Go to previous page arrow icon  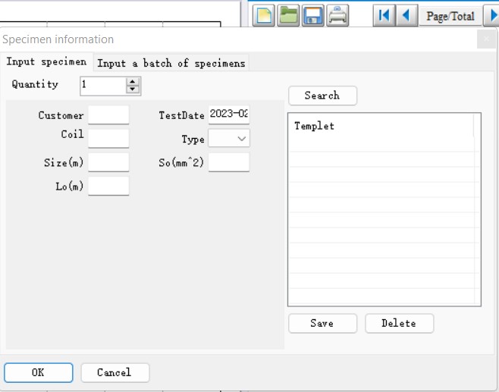coord(406,15)
